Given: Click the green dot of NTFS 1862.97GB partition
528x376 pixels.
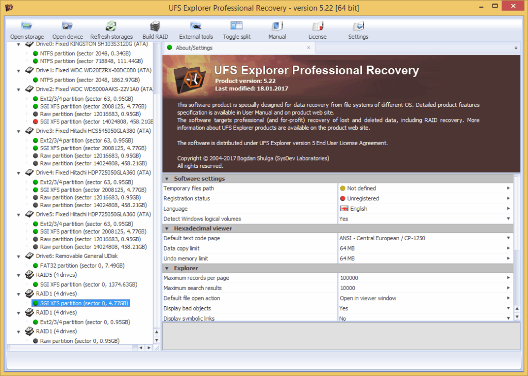Looking at the screenshot, I should [x=36, y=80].
